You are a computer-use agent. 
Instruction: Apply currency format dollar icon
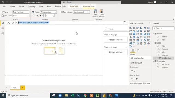33,16
